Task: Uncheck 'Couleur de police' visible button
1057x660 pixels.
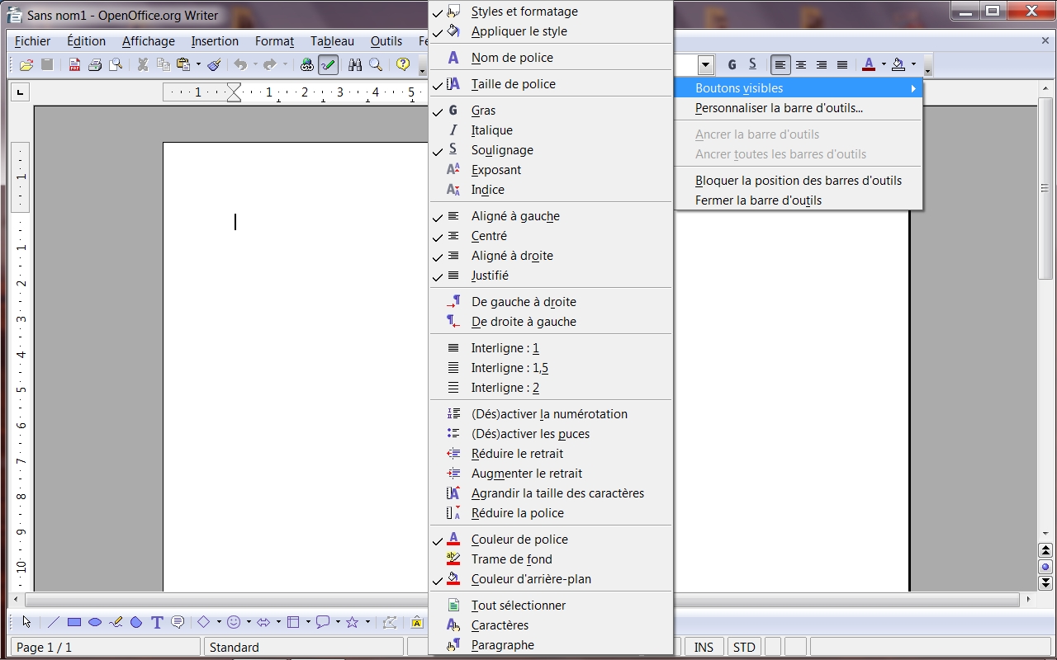Action: coord(551,540)
